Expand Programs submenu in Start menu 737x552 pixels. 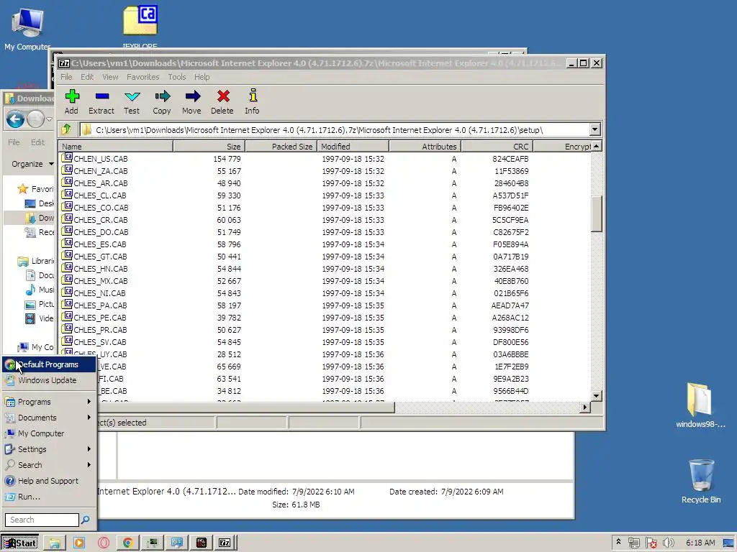pos(49,402)
